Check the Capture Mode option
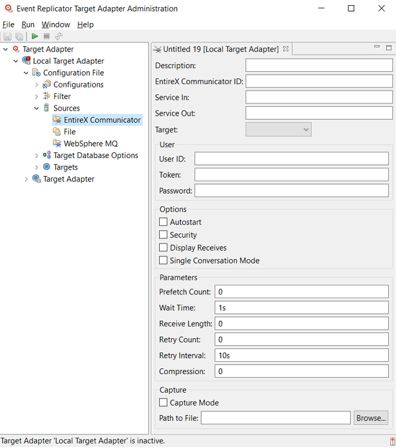This screenshot has width=396, height=448. pos(164,403)
